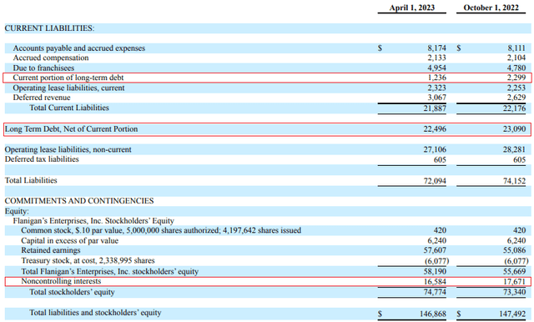Click the October 1, 2022 column header
The height and width of the screenshot is (322, 534).
click(491, 8)
